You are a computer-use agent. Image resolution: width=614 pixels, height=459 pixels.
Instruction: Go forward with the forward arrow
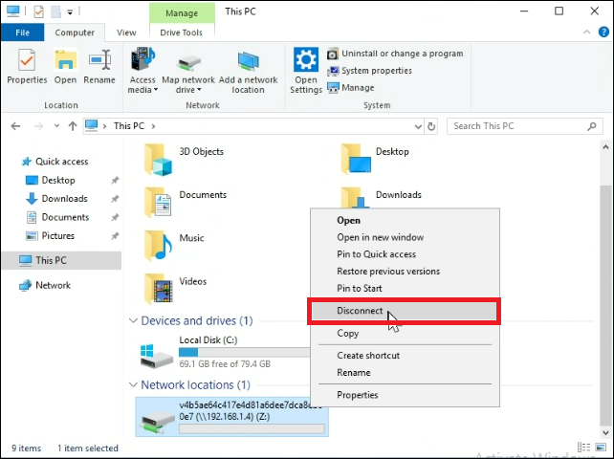click(38, 126)
